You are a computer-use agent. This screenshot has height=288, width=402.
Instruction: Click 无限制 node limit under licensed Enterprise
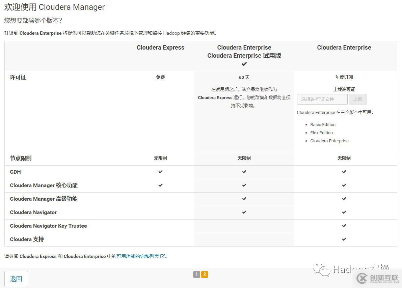click(344, 159)
